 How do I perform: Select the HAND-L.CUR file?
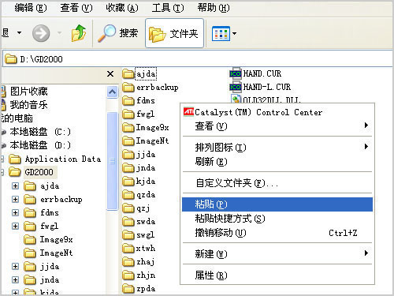[x=260, y=87]
